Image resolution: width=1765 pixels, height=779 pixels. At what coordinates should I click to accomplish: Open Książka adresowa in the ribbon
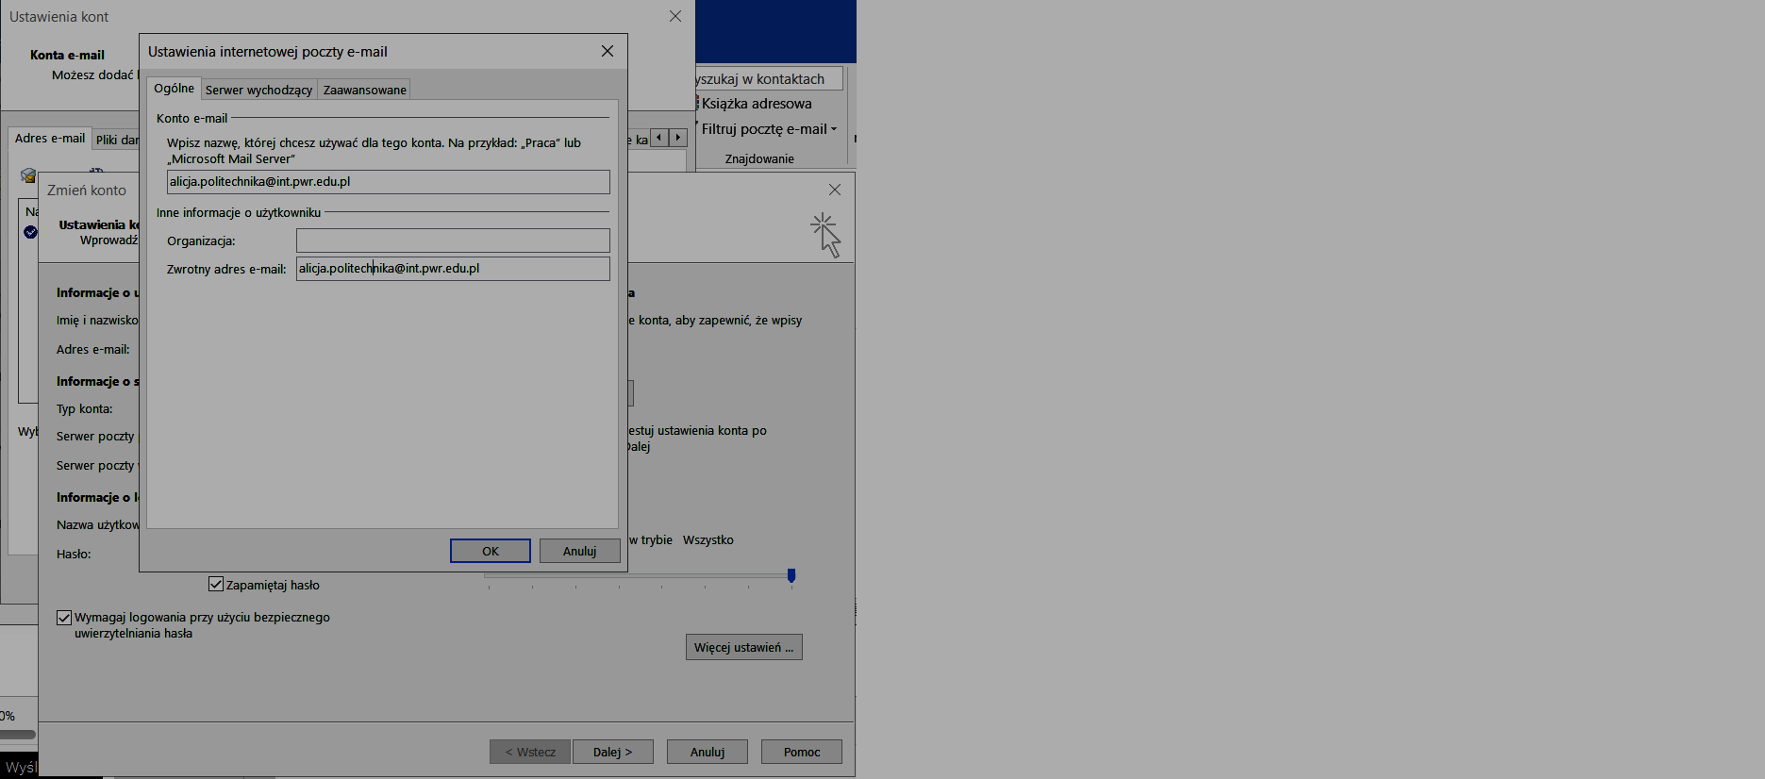[x=756, y=104]
